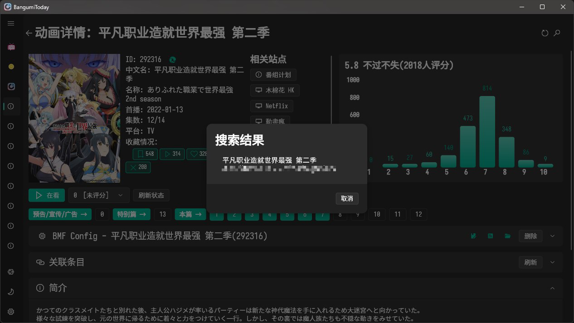Click the 预告/宣传/广告 → button

60,214
